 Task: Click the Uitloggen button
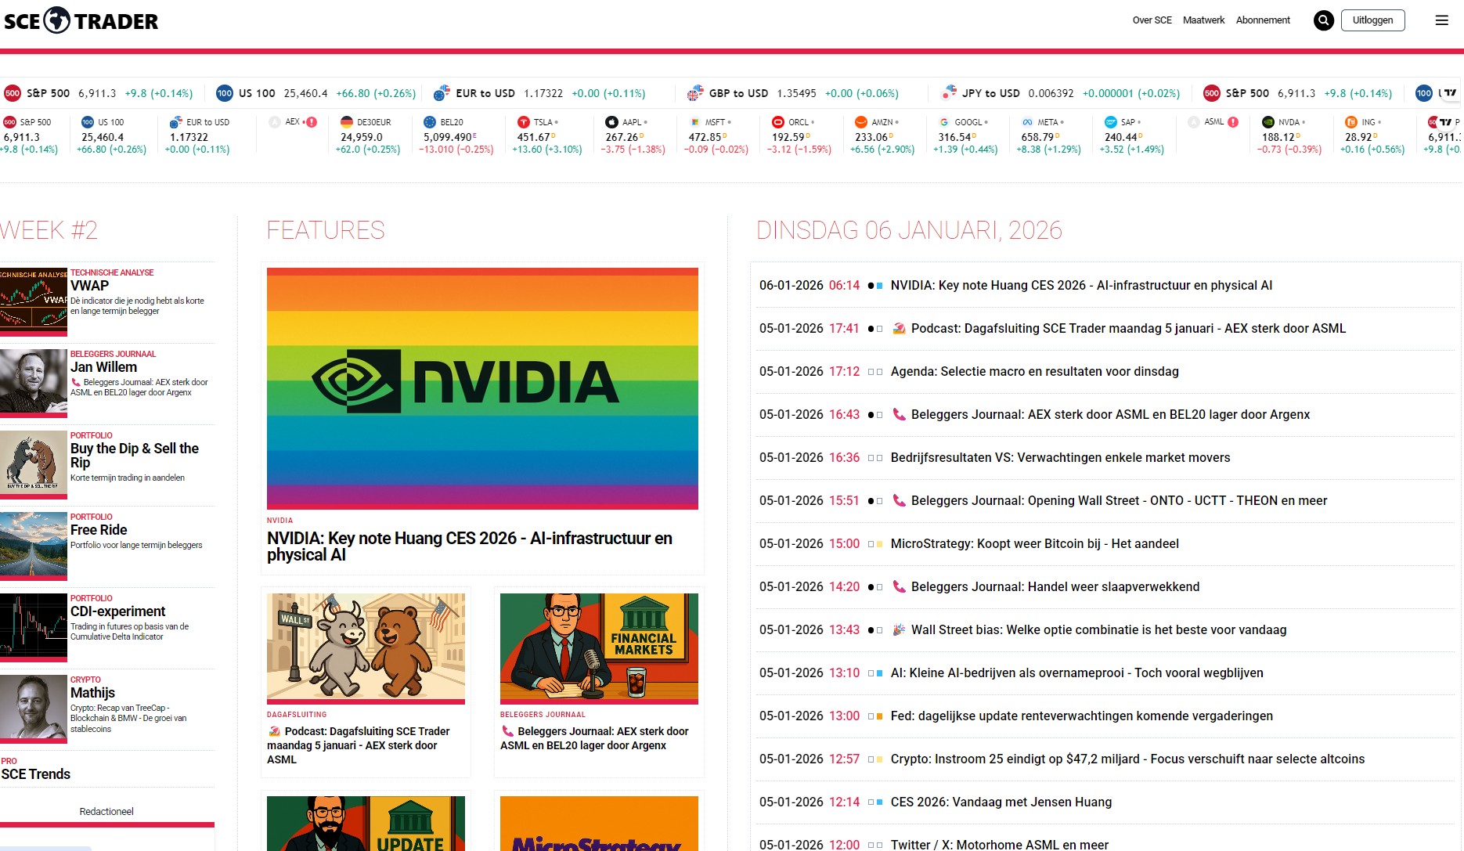point(1373,20)
